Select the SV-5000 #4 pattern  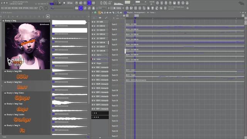pos(100,34)
